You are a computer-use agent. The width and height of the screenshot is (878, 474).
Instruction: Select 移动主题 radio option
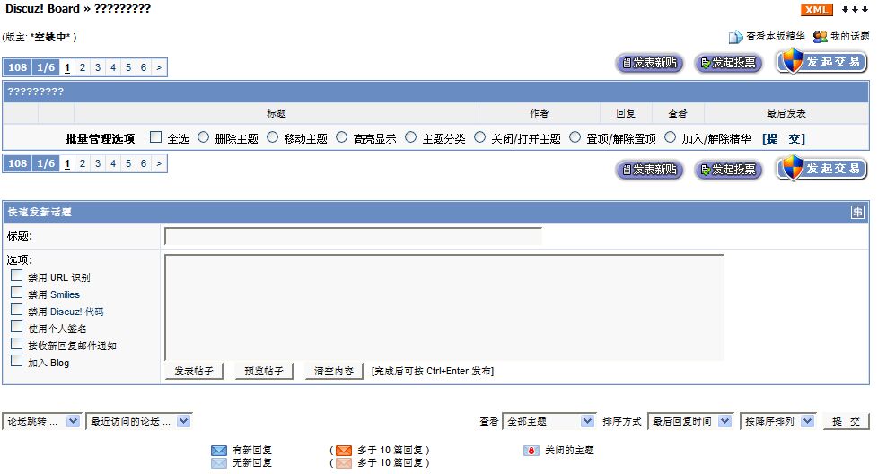(272, 137)
